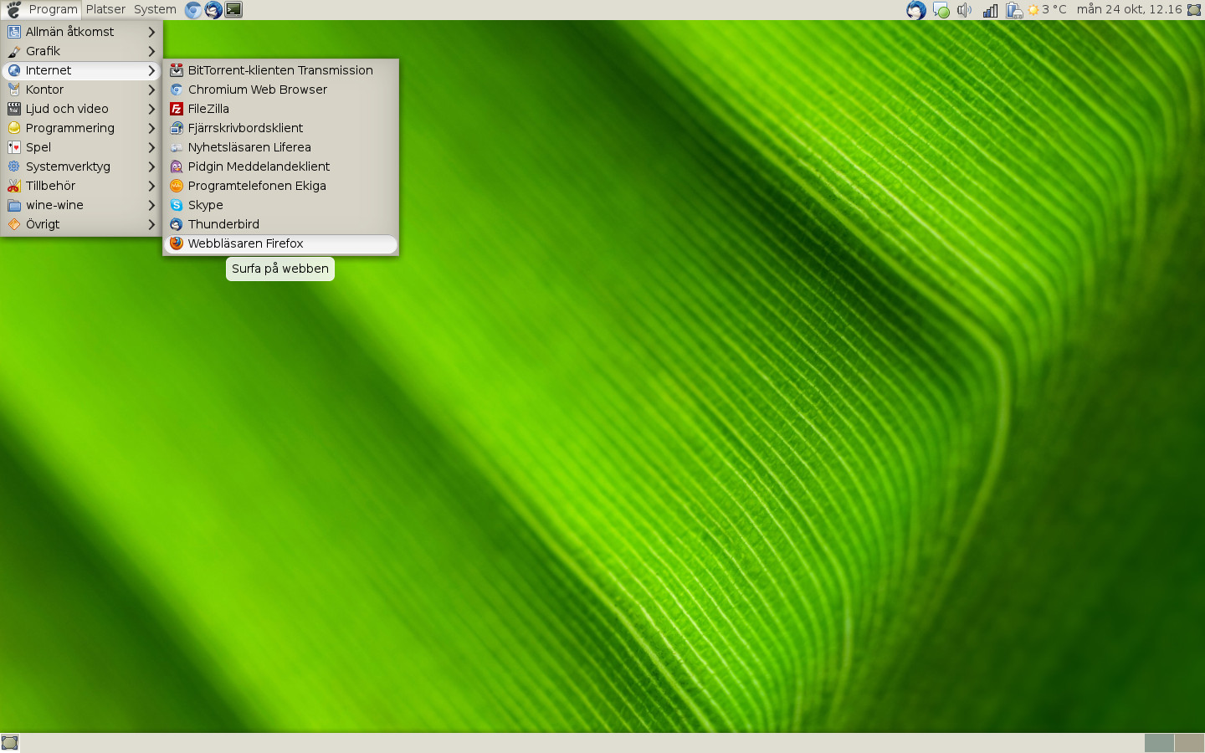Launch Programtelefonen Ekiga
The image size is (1205, 753).
tap(280, 186)
